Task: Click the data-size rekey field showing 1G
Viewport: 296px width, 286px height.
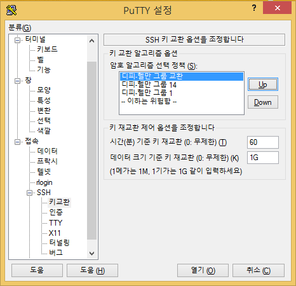Action: (x=263, y=158)
